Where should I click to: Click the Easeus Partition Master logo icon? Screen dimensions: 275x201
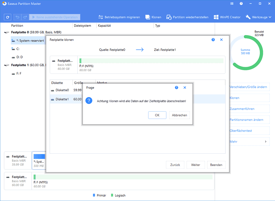click(x=4, y=4)
